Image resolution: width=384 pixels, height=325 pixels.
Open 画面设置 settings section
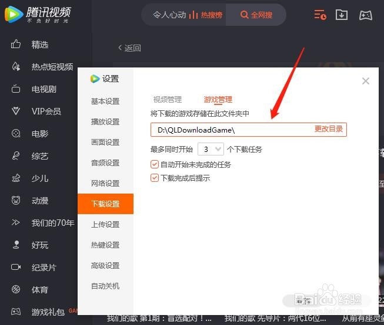click(105, 142)
